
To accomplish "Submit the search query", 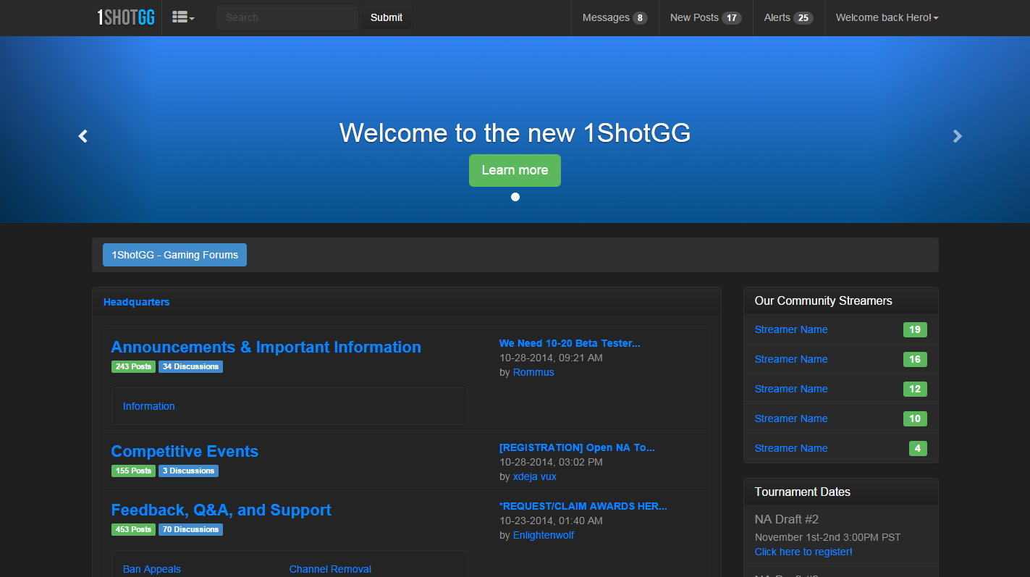I will coord(387,17).
